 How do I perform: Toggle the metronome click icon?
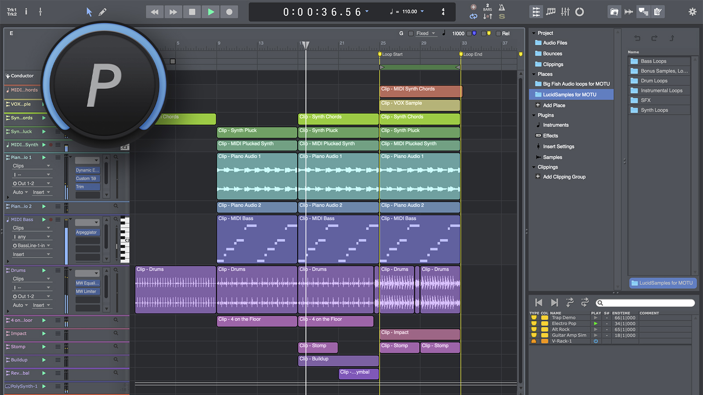pos(502,7)
